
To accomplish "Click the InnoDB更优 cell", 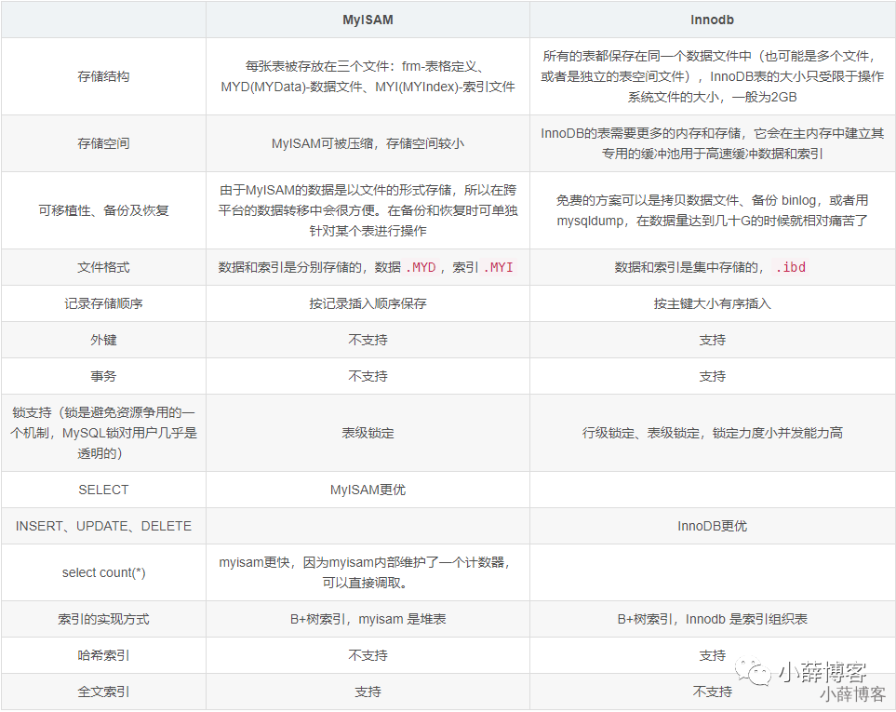I will 712,526.
